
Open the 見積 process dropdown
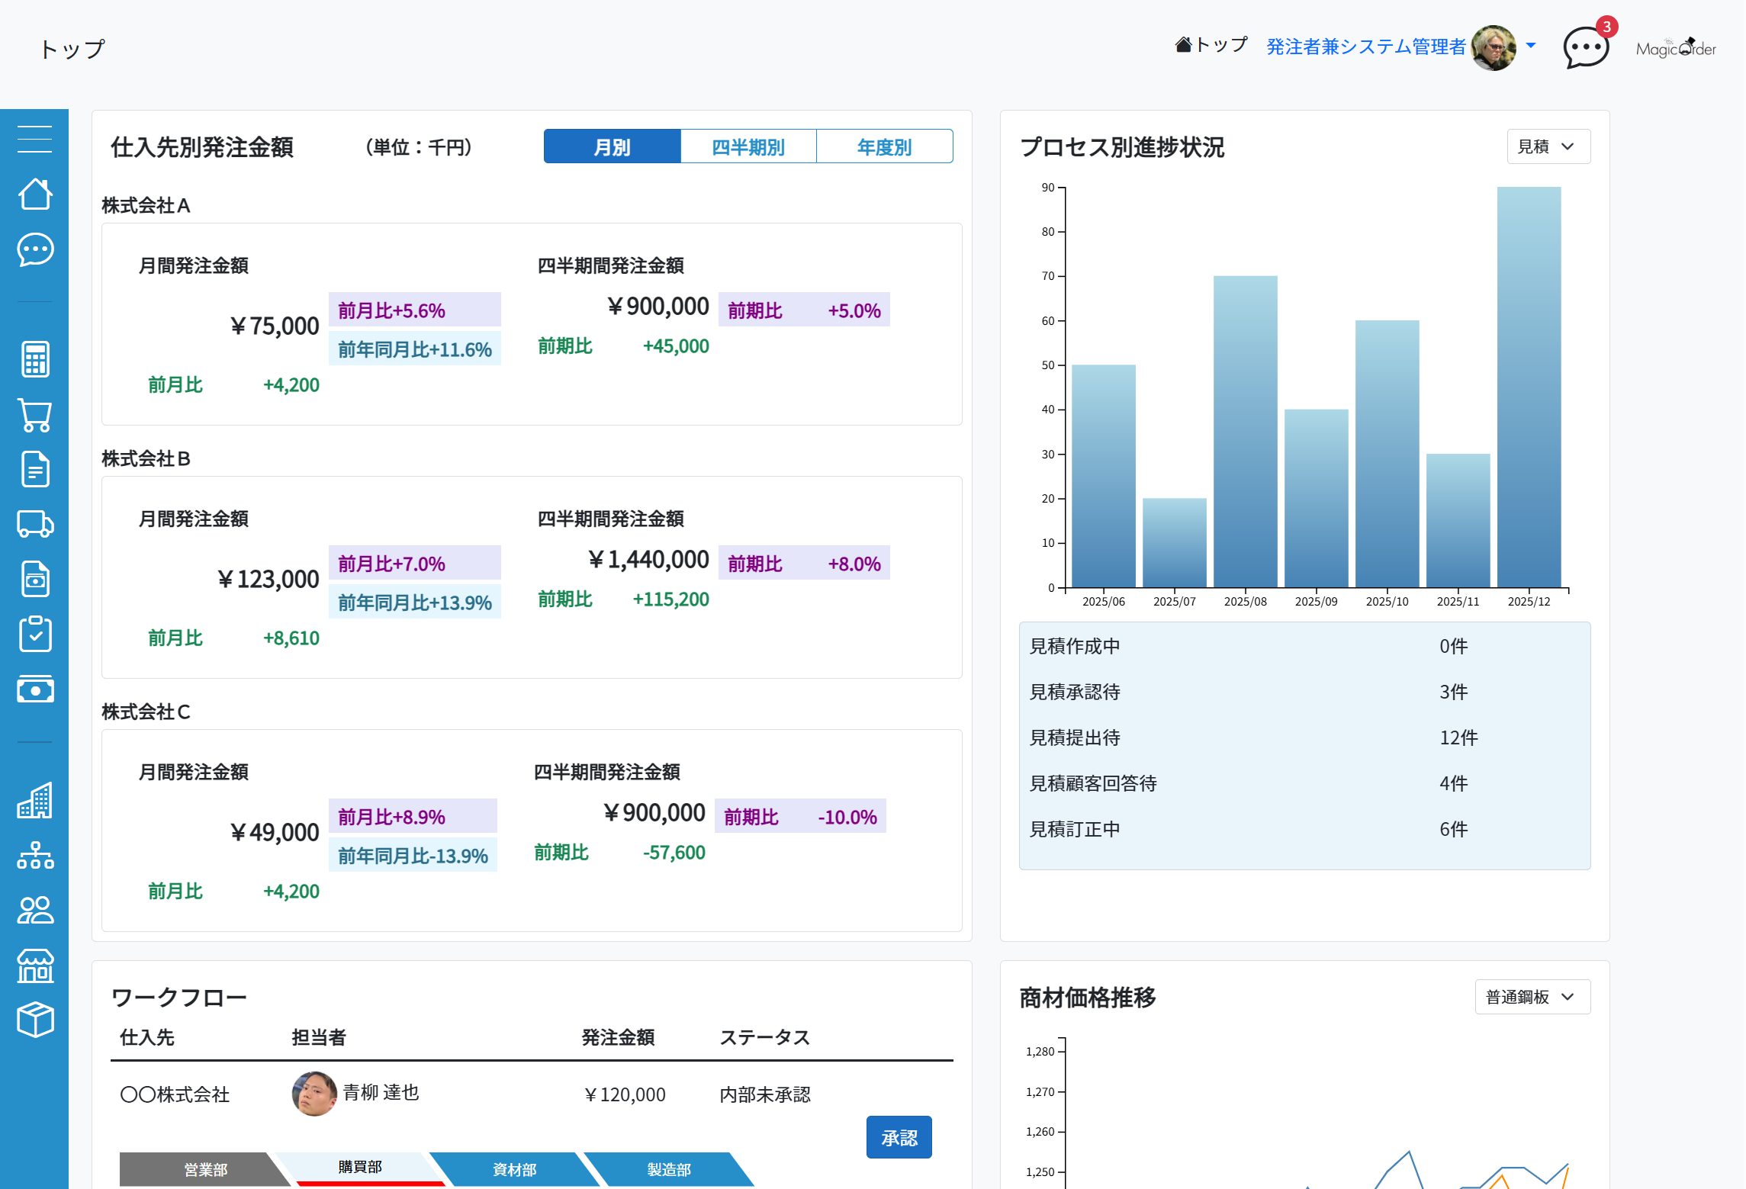[x=1548, y=146]
